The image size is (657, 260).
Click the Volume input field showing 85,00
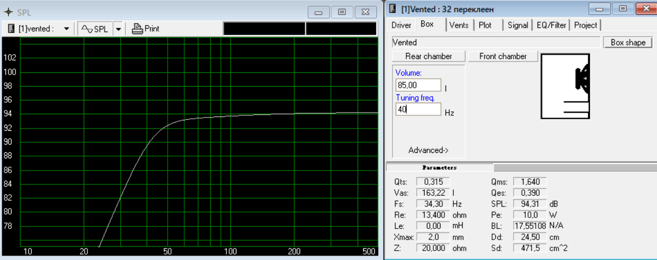coord(418,85)
